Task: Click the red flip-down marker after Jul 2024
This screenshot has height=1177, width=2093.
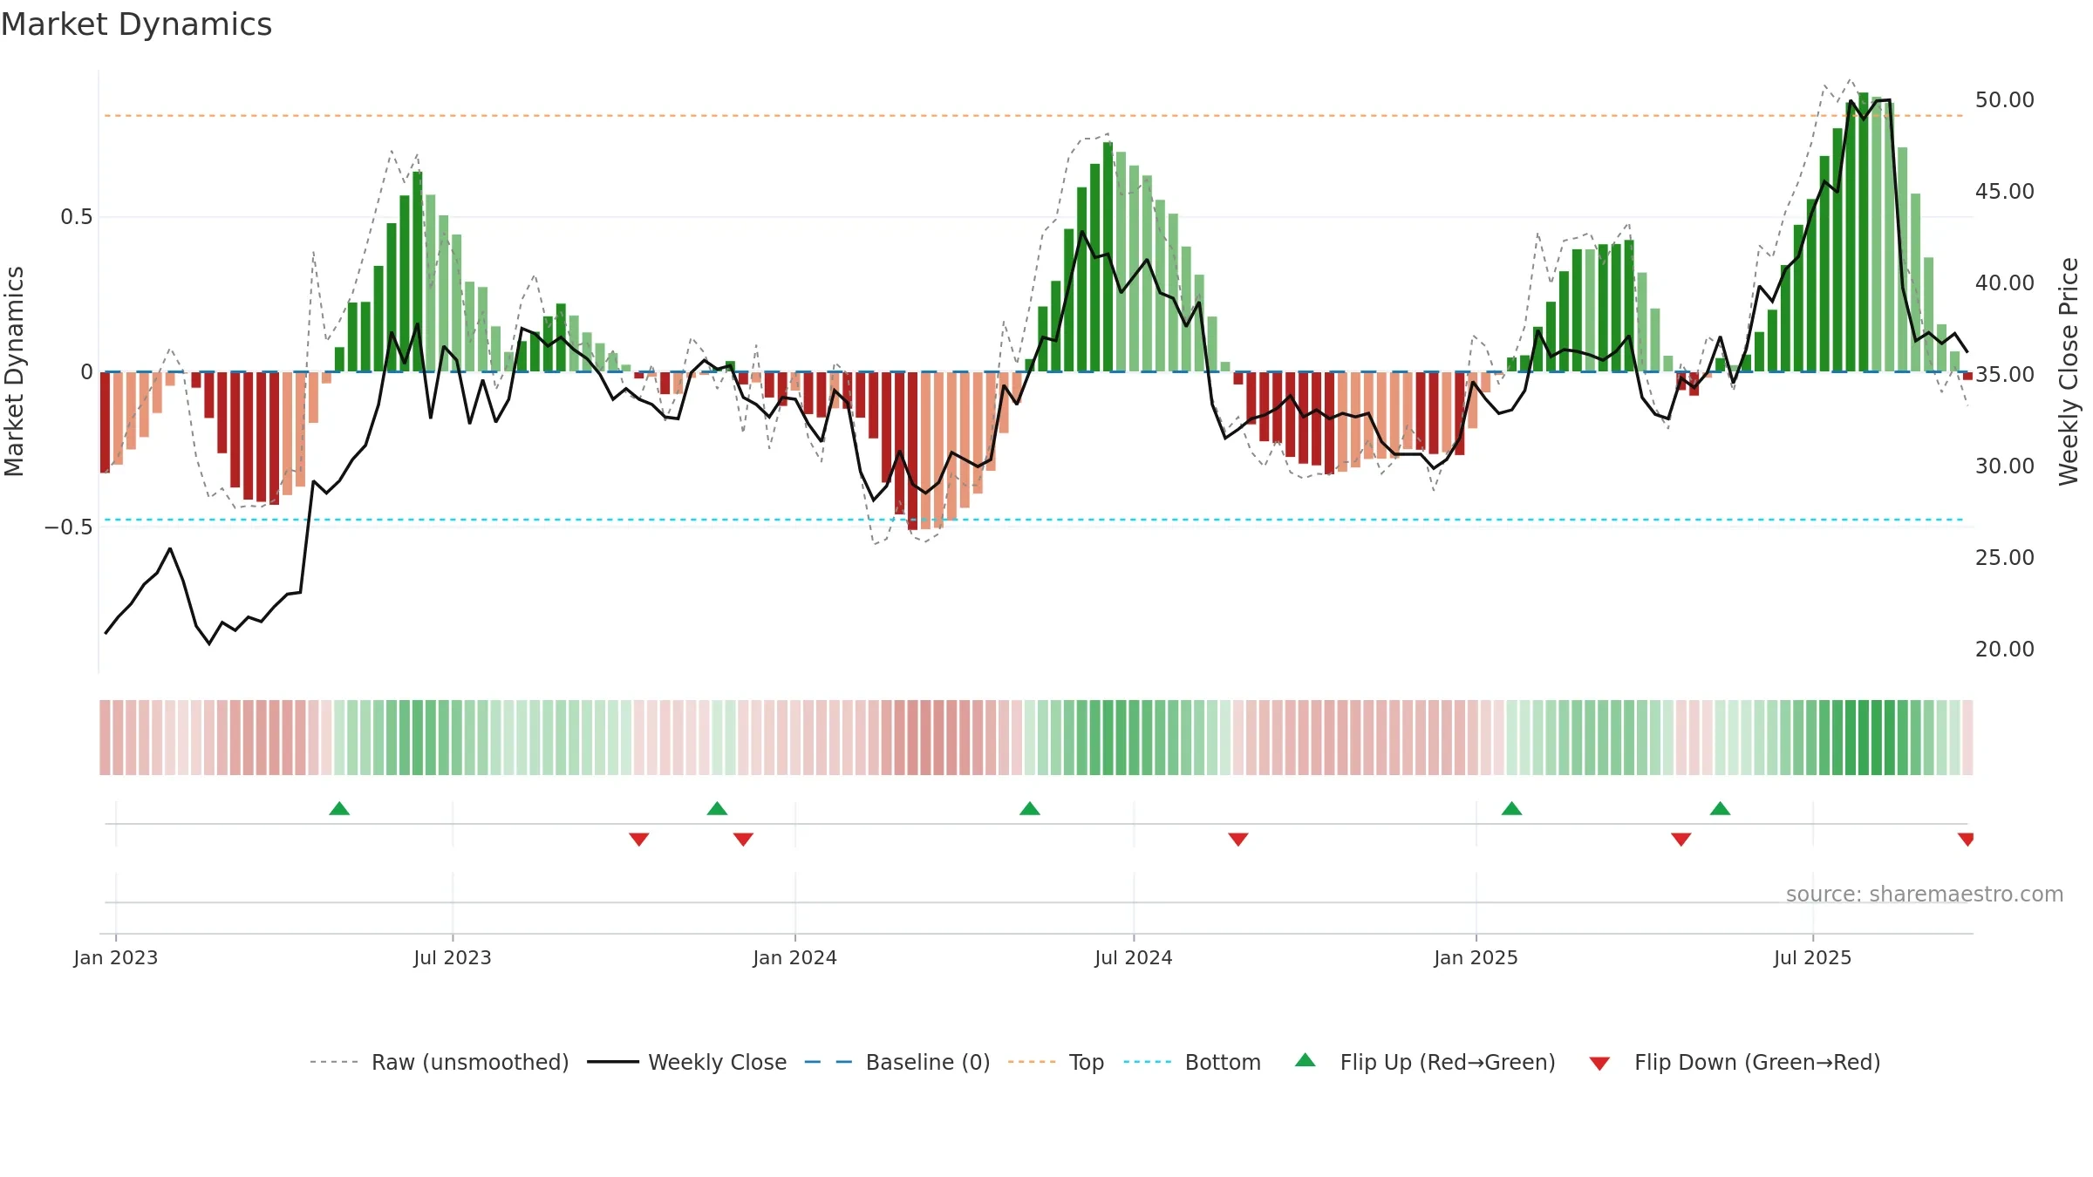Action: tap(1238, 839)
